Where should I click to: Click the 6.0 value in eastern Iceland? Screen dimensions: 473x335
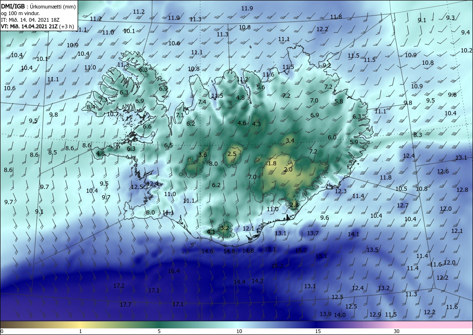(x=332, y=137)
